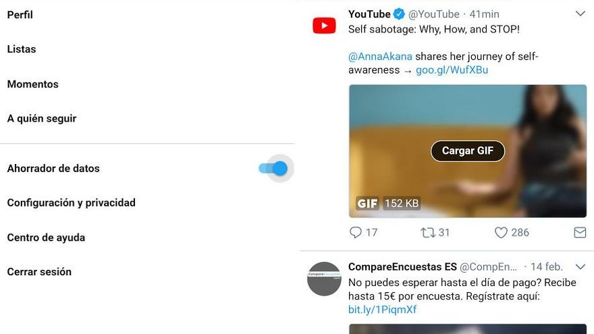This screenshot has height=334, width=594.
Task: Open the CompareEncuestas tweet options chevron
Action: (x=580, y=267)
